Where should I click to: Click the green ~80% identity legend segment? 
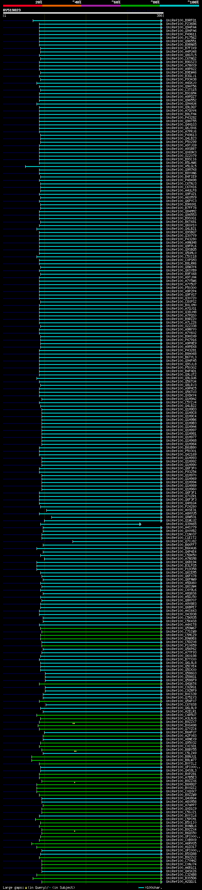[x=140, y=6]
